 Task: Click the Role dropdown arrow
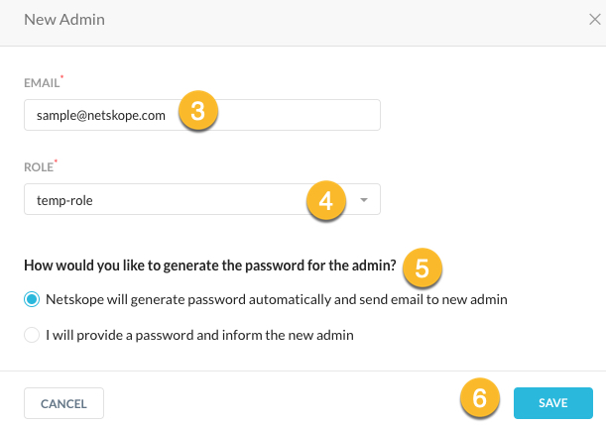coord(364,200)
